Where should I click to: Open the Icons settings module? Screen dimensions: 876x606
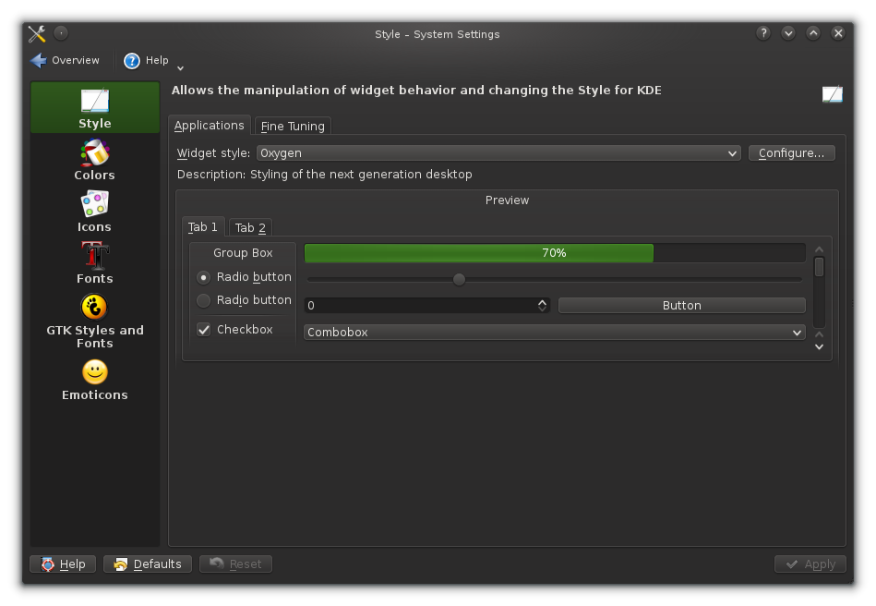(x=95, y=212)
